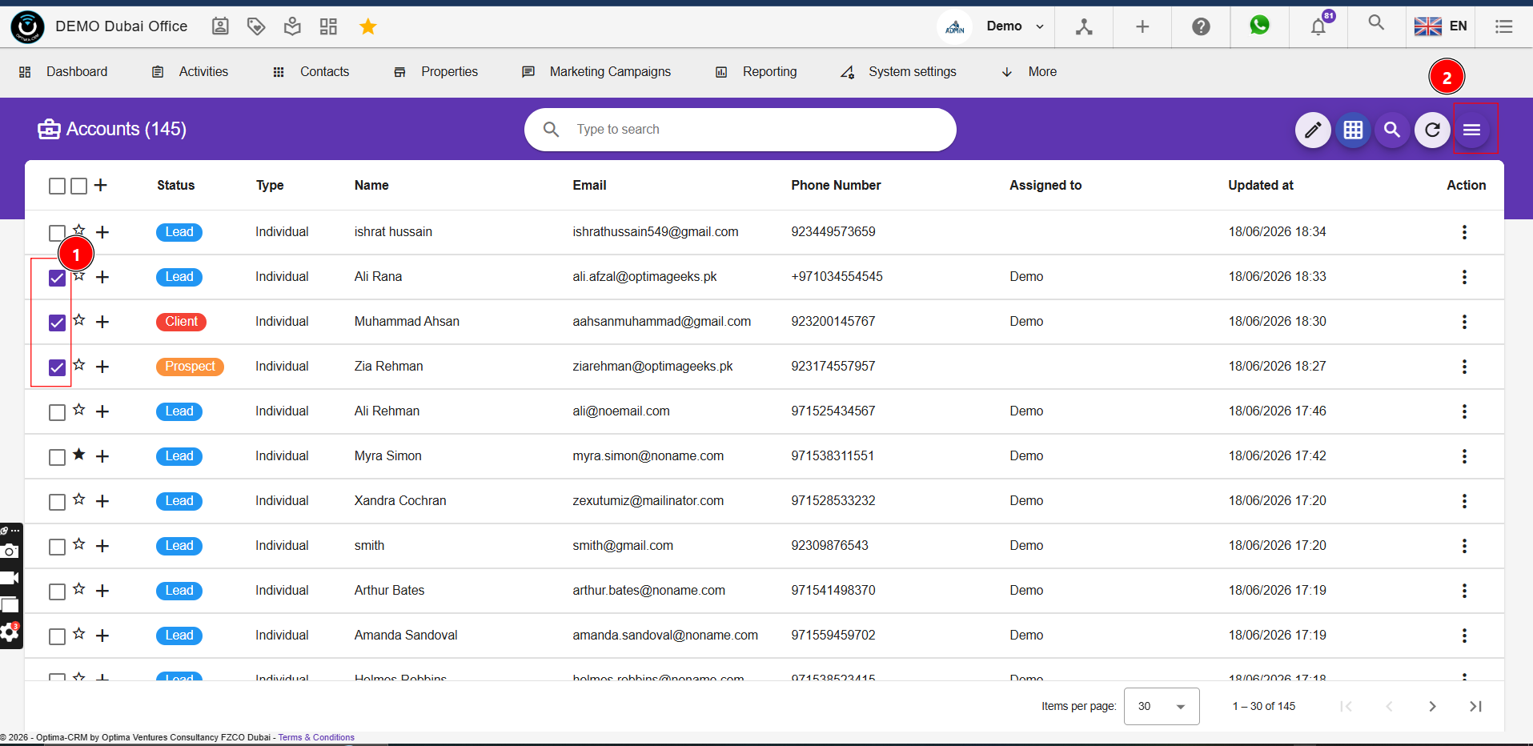Viewport: 1533px width, 746px height.
Task: Open the WhatsApp icon
Action: click(1259, 26)
